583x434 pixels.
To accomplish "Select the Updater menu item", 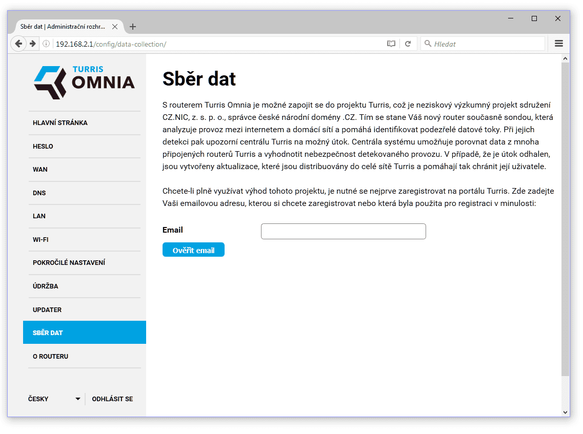I will coord(47,310).
